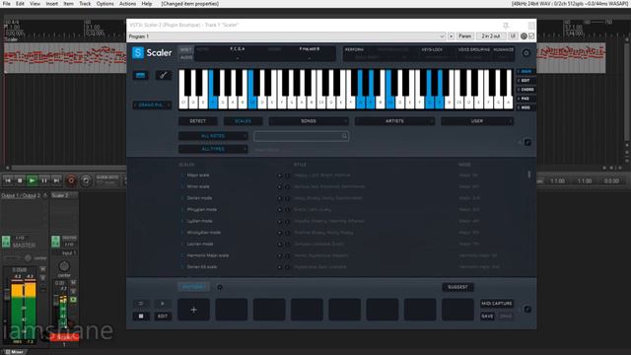Viewport: 631px width, 355px height.
Task: Add chord to first pattern slot
Action: pos(193,310)
